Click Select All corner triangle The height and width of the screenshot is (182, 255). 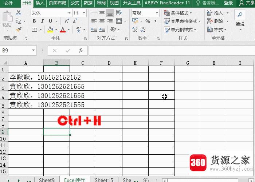pyautogui.click(x=5, y=63)
